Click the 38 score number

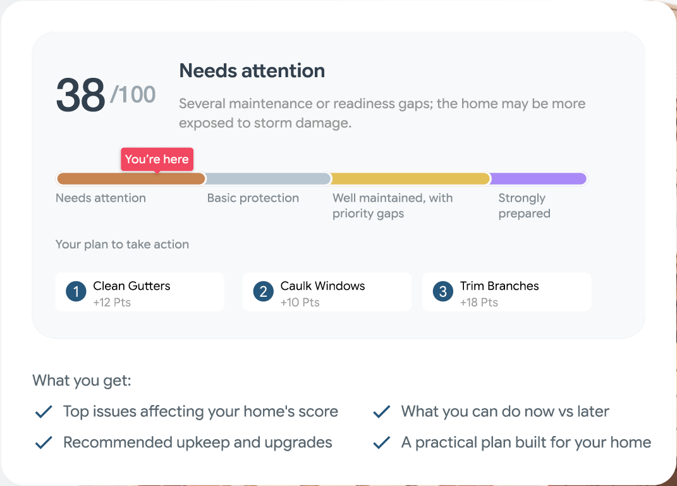[x=81, y=95]
